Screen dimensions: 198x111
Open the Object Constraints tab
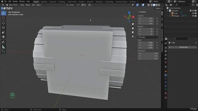click(166, 86)
